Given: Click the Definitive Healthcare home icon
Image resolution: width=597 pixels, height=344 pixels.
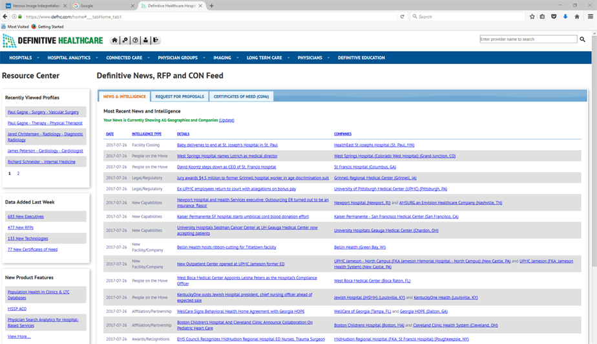Looking at the screenshot, I should 114,40.
